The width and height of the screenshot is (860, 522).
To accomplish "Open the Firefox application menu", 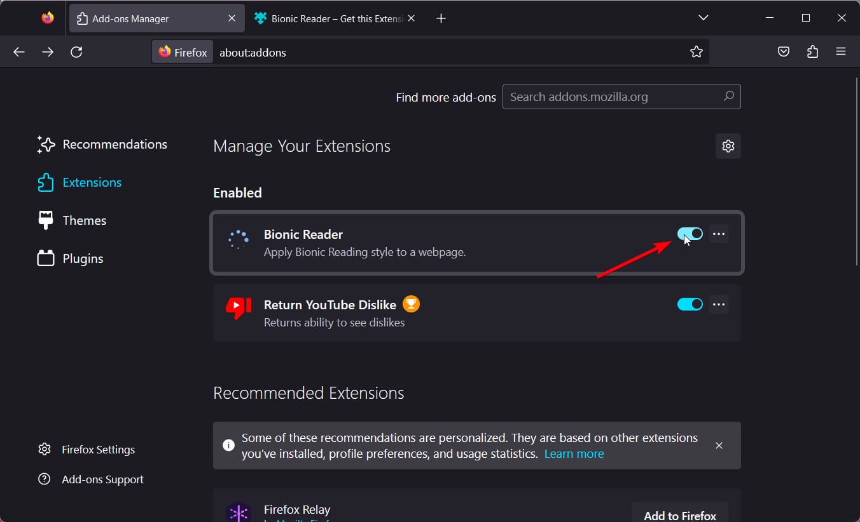I will (841, 52).
